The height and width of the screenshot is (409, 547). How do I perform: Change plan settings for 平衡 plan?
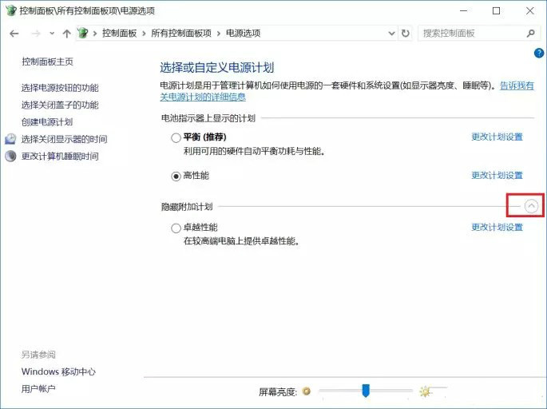point(497,137)
